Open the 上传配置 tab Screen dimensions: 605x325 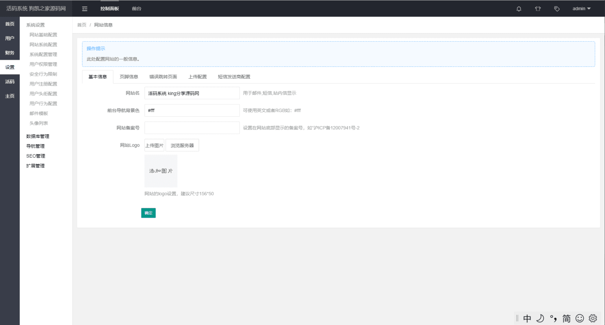197,77
